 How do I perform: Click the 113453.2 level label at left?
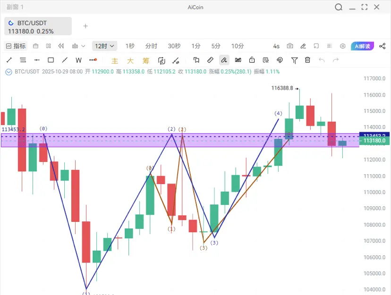coord(13,129)
